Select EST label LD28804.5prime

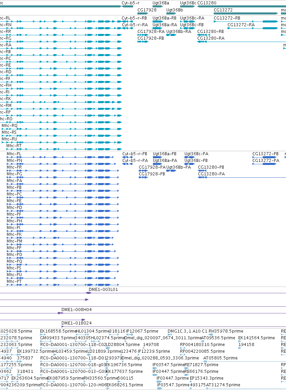coord(123,345)
